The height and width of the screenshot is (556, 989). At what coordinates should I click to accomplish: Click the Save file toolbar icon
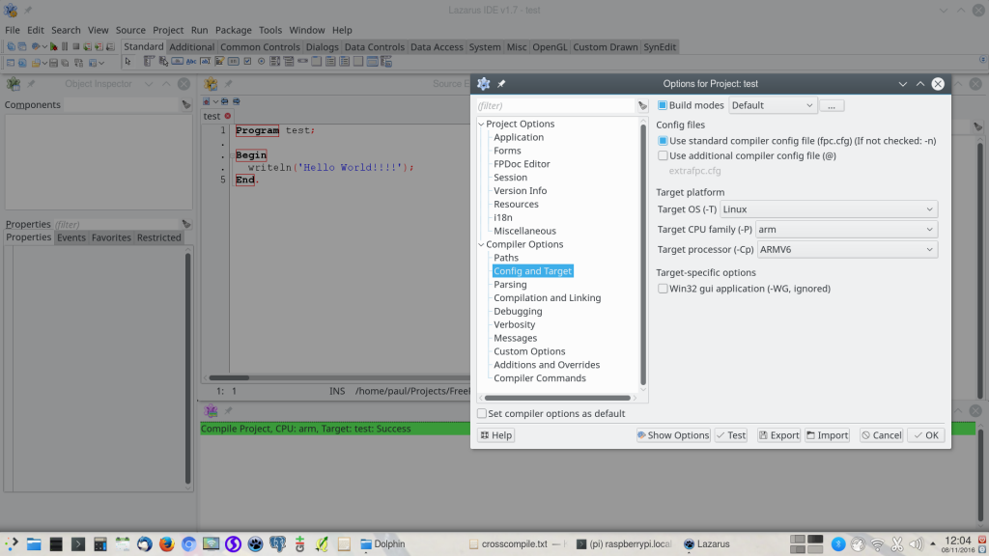(x=53, y=63)
